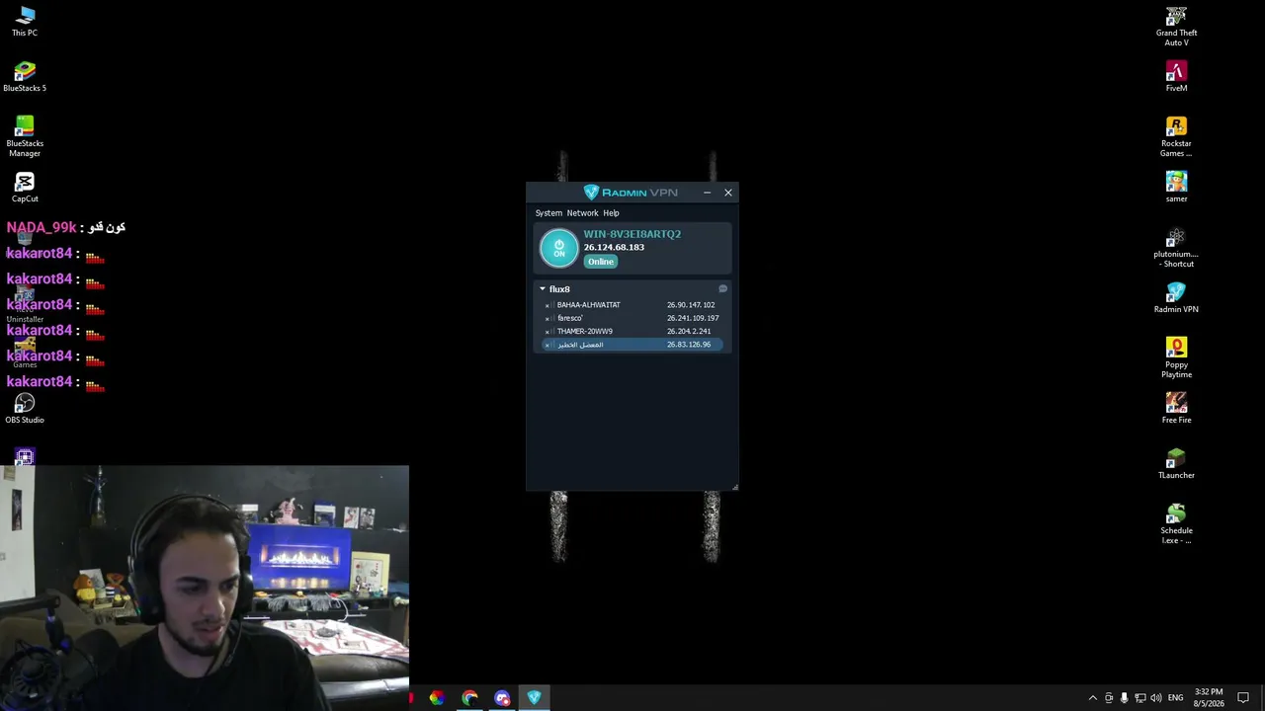This screenshot has width=1265, height=711.
Task: Click IP address 26.90.147.102
Action: [692, 305]
